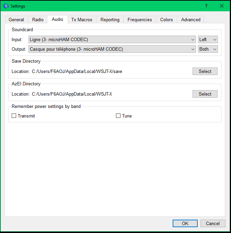Enable Transmit power memory checkbox

14,116
